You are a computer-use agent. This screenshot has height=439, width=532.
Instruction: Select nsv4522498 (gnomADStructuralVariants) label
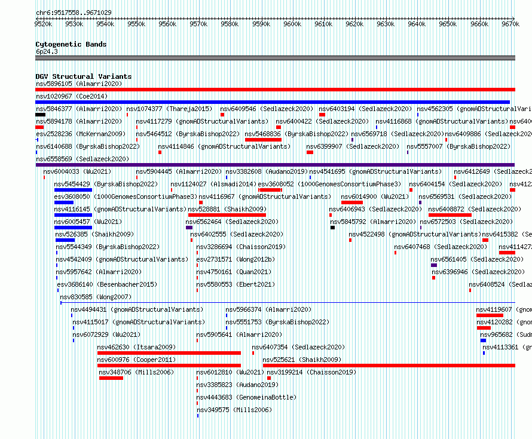415,234
